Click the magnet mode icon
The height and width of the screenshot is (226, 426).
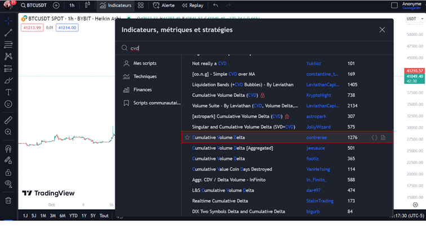8,149
